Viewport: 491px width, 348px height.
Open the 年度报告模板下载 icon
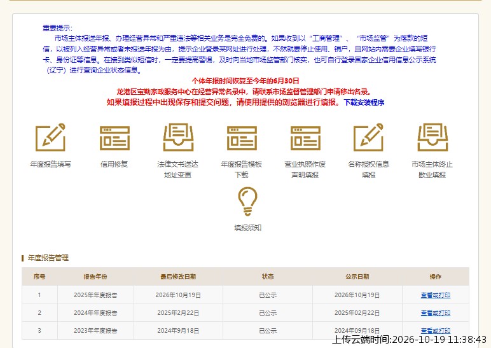[242, 138]
